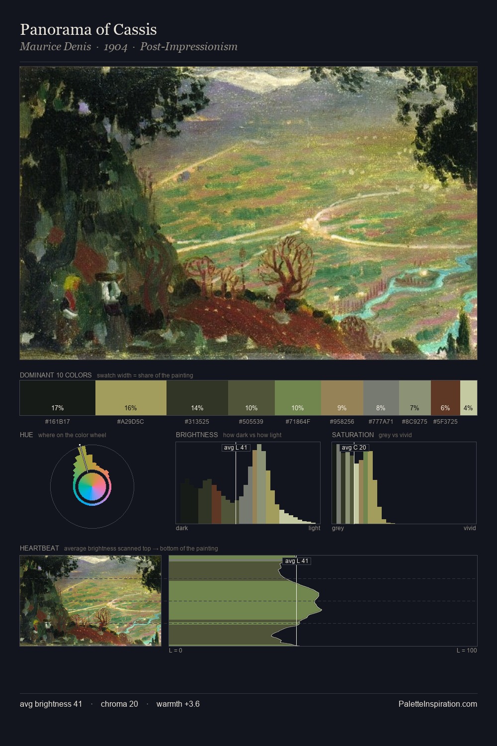497x746 pixels.
Task: Click the heartbeat 'average brightness scanned' caption
Action: [x=141, y=549]
